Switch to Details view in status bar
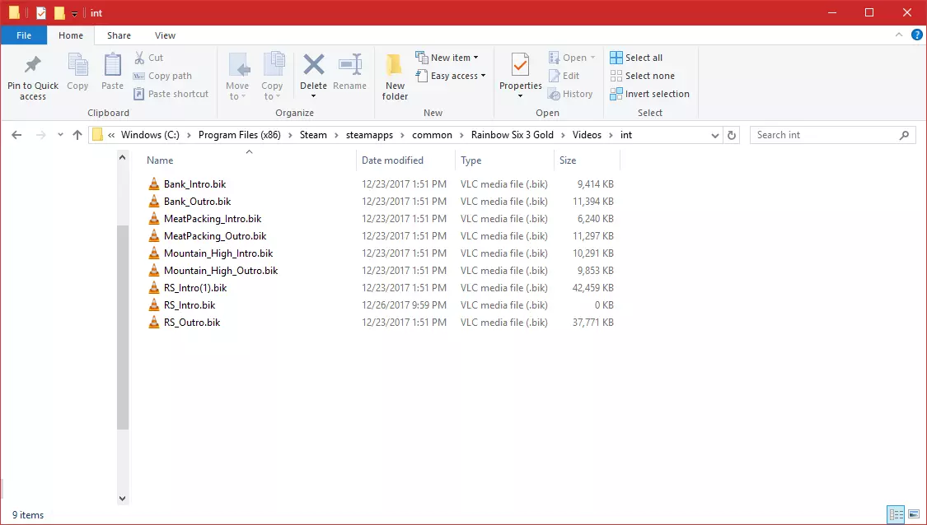This screenshot has width=927, height=525. coord(896,514)
